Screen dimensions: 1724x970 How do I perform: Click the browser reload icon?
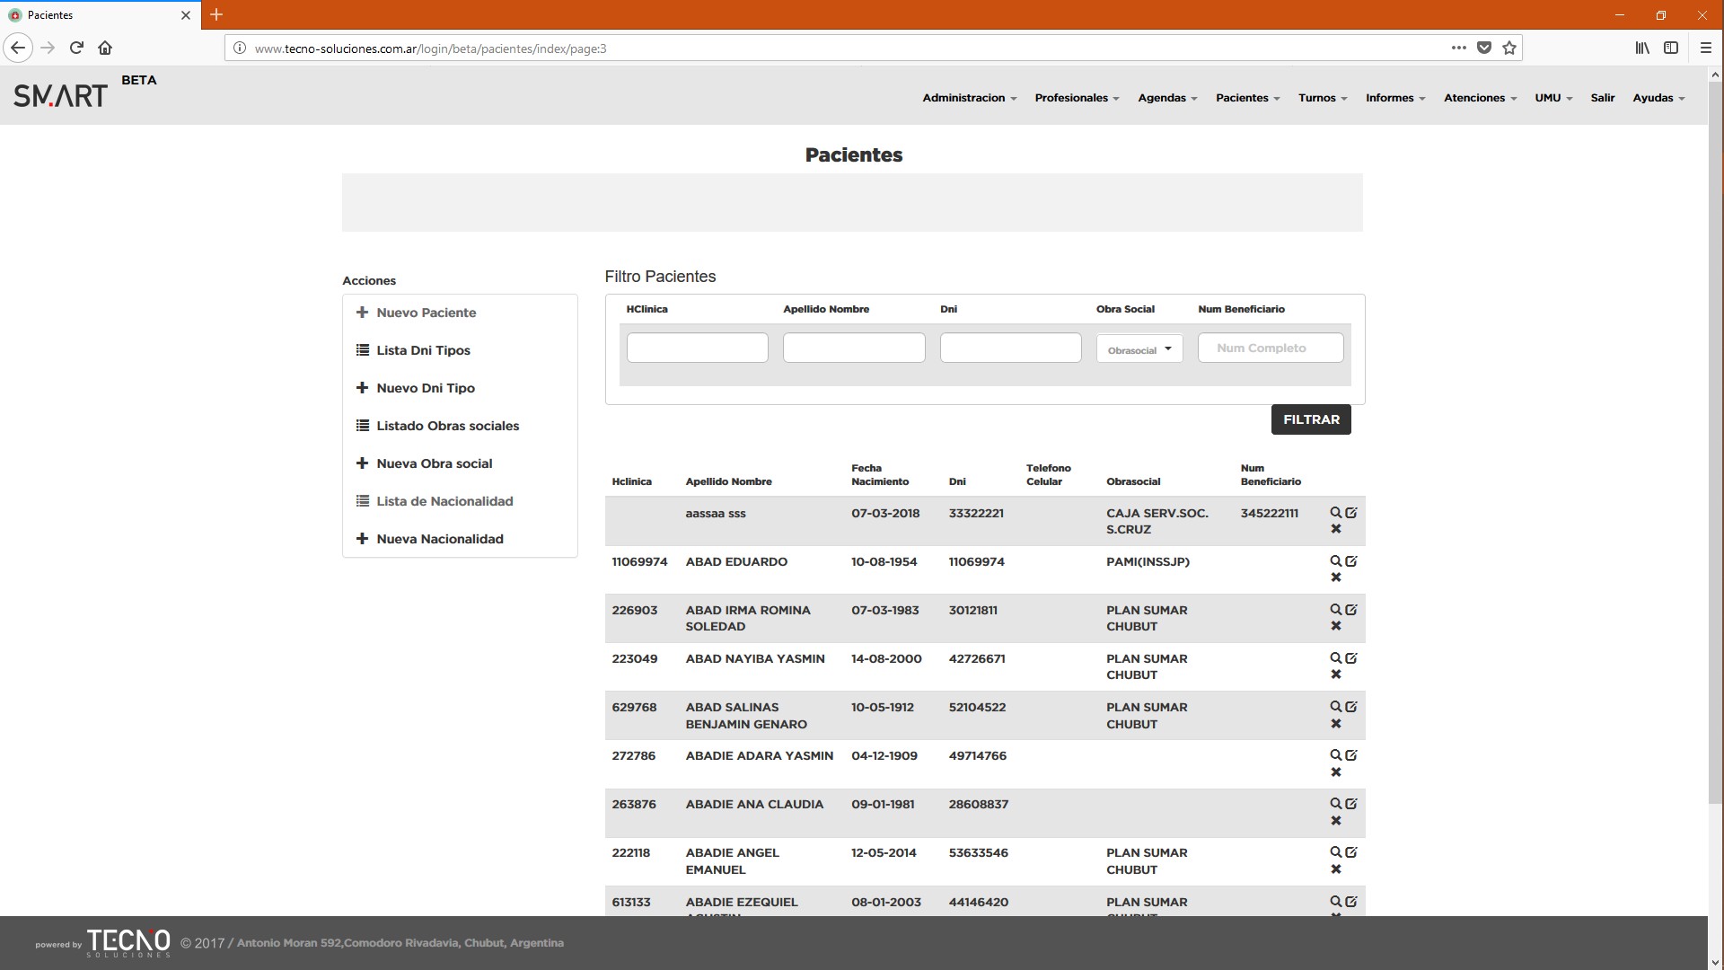[x=76, y=48]
